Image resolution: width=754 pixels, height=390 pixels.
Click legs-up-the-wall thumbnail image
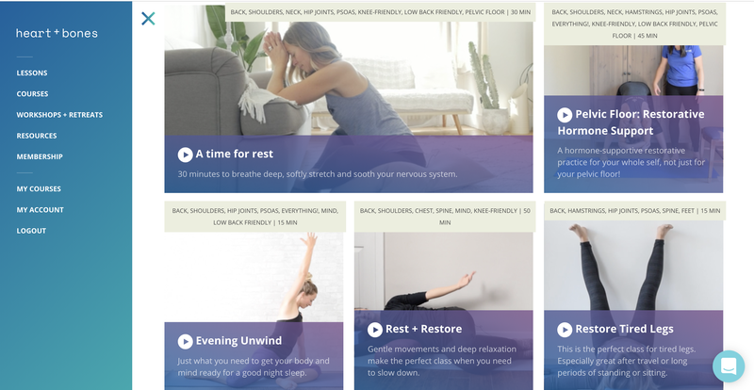[x=633, y=266]
